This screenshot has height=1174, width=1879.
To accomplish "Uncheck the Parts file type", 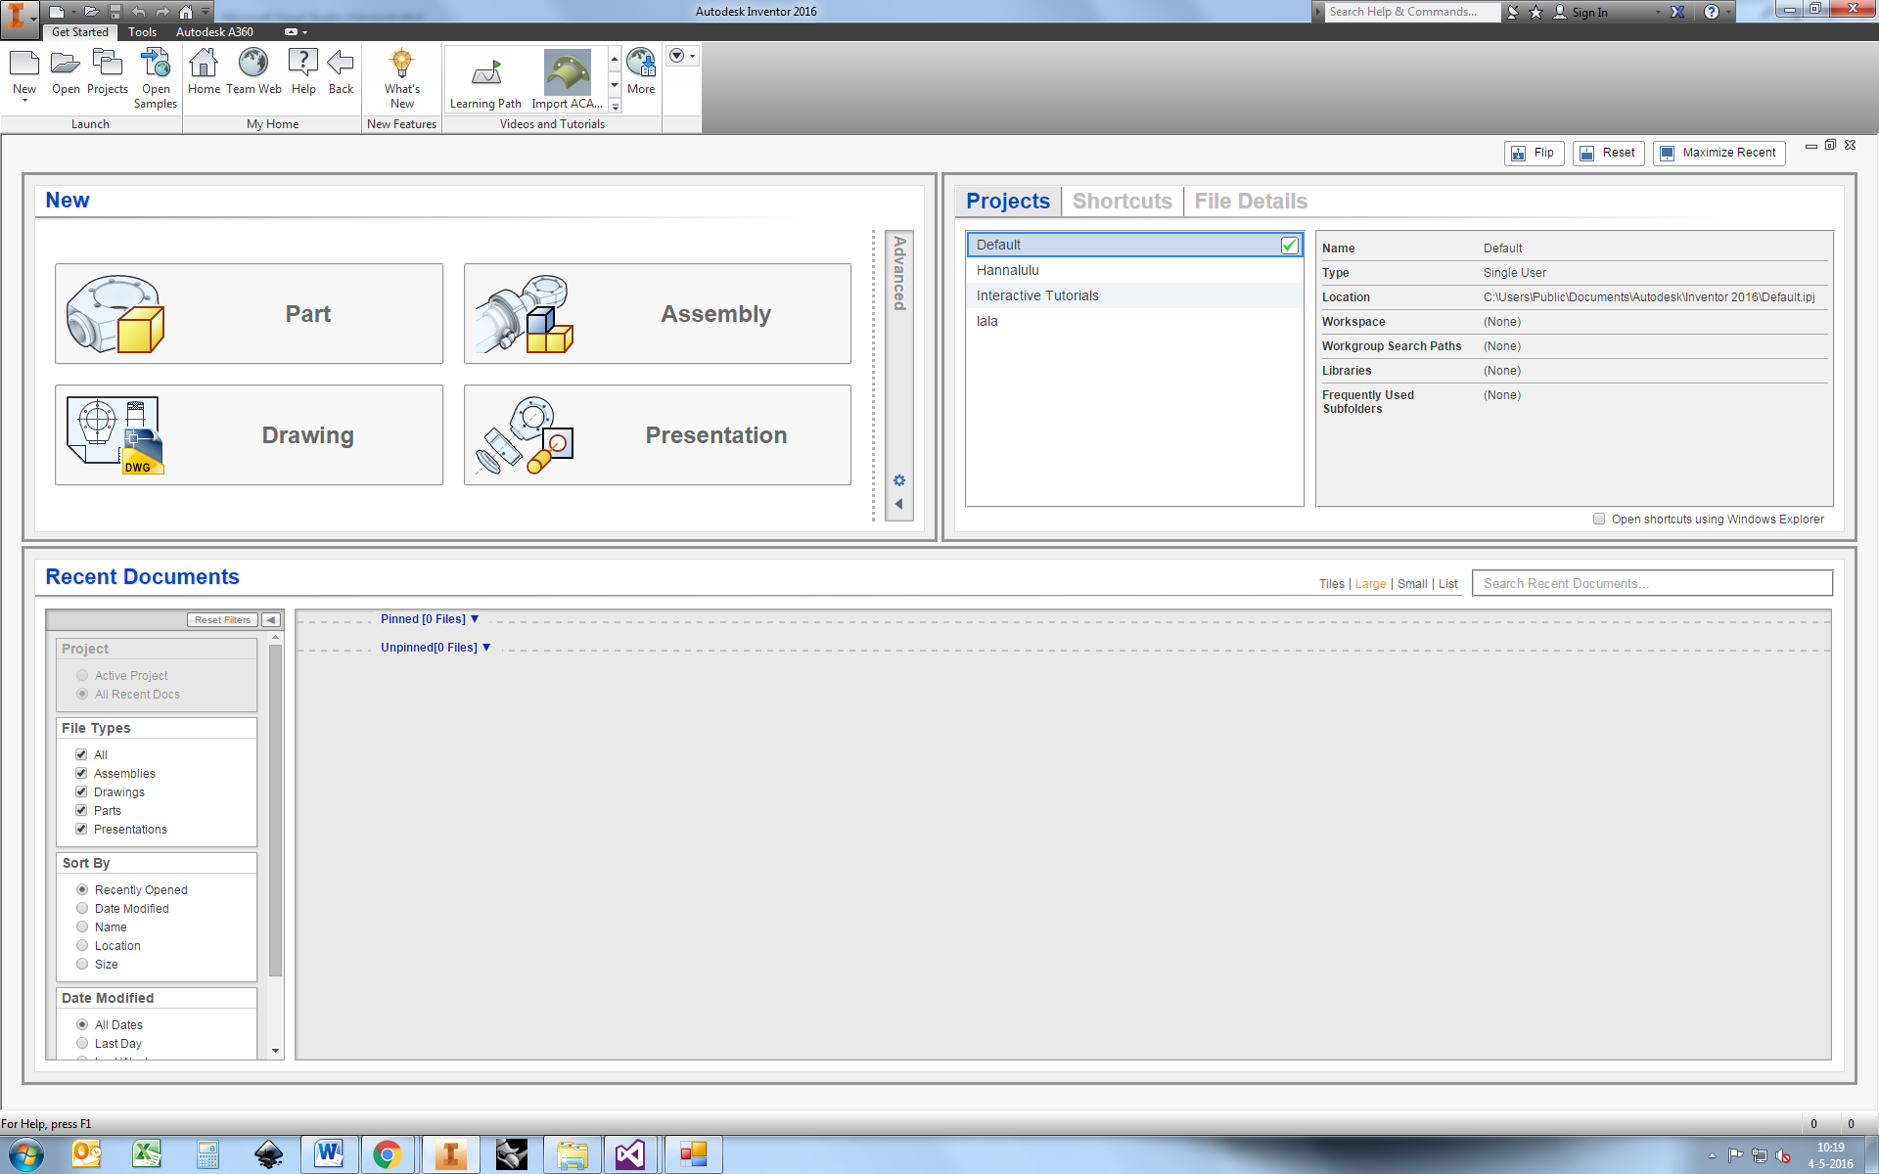I will [x=81, y=811].
